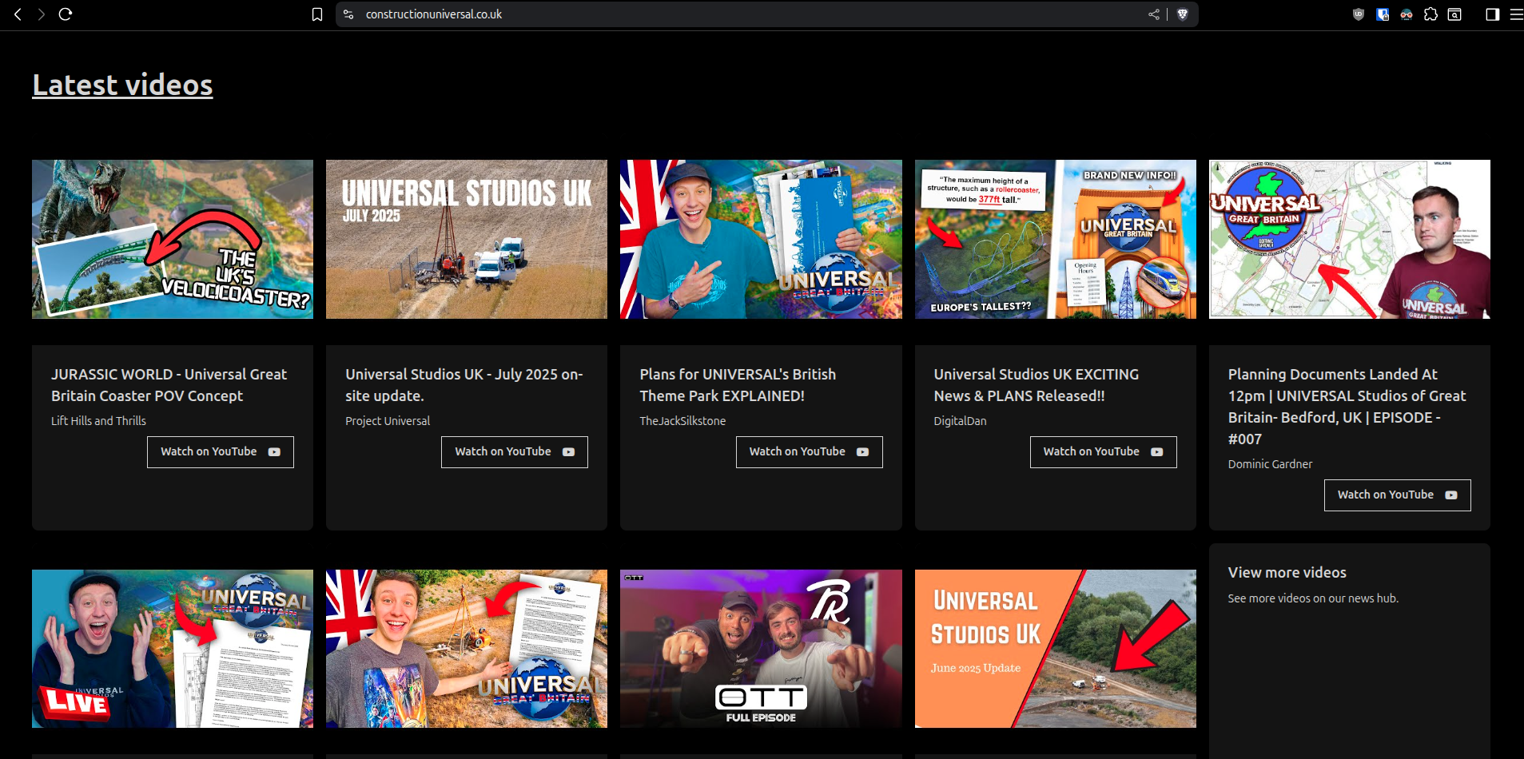Screen dimensions: 1524x759
Task: Go back to the previous page
Action: (18, 14)
